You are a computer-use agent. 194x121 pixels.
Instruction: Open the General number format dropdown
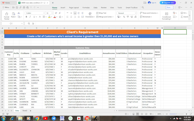(x=136, y=13)
